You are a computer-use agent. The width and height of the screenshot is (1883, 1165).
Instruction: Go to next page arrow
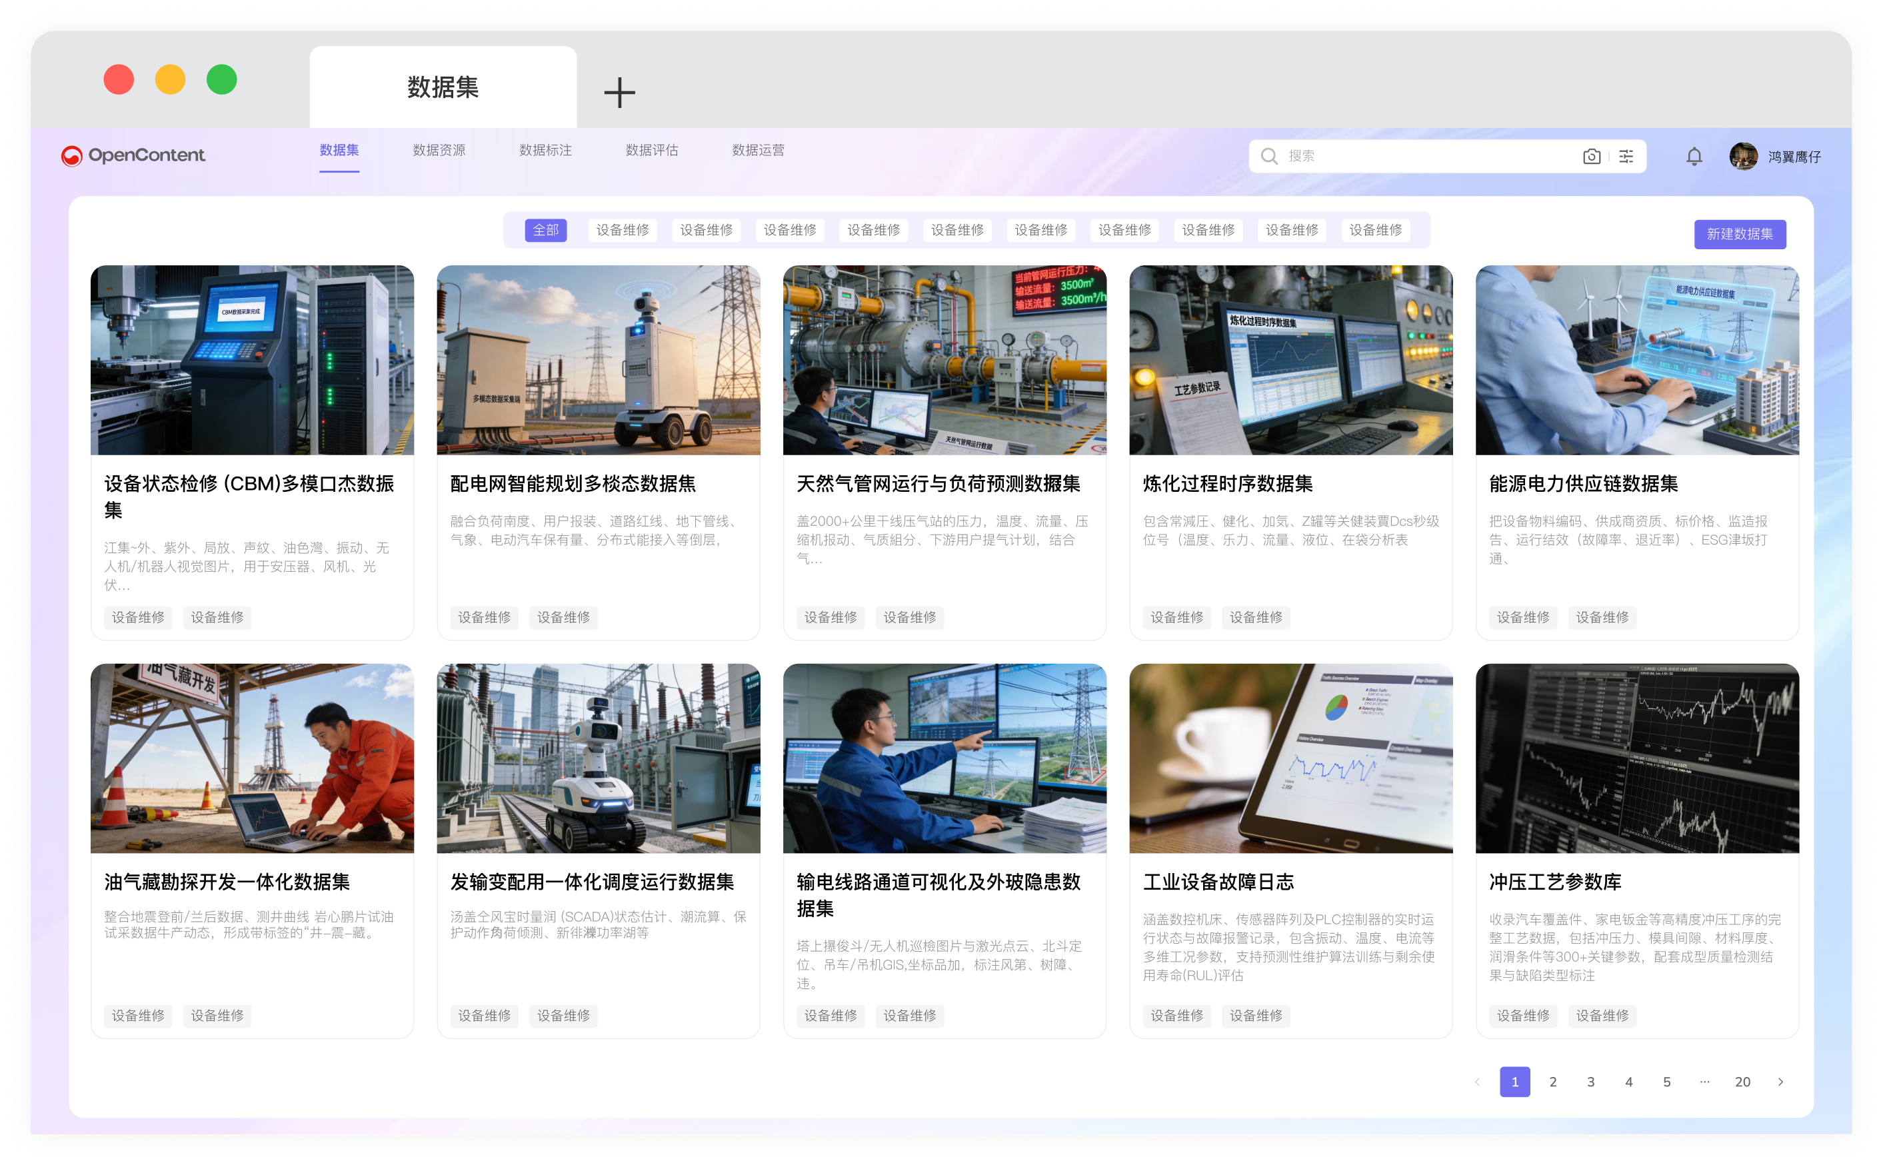(1780, 1082)
